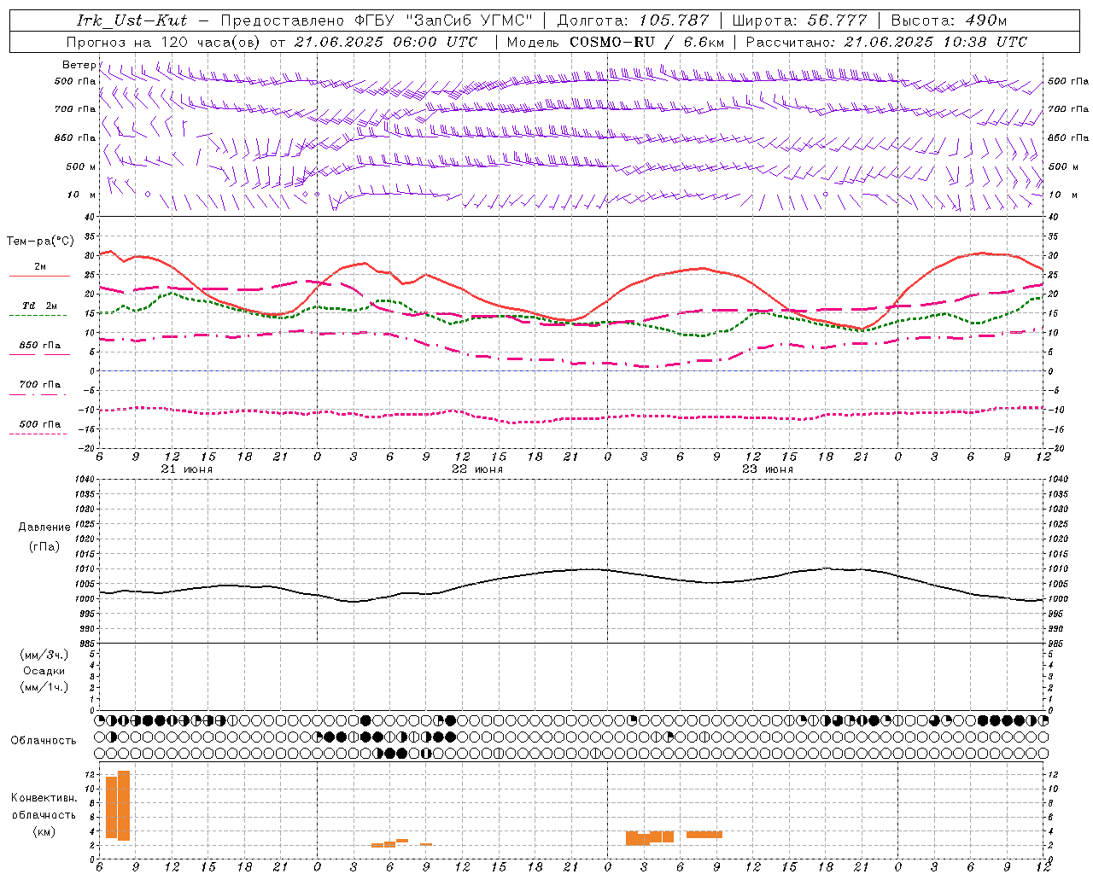Screen dimensions: 1093x874
Task: Select the 21 июня date label
Action: pos(187,469)
